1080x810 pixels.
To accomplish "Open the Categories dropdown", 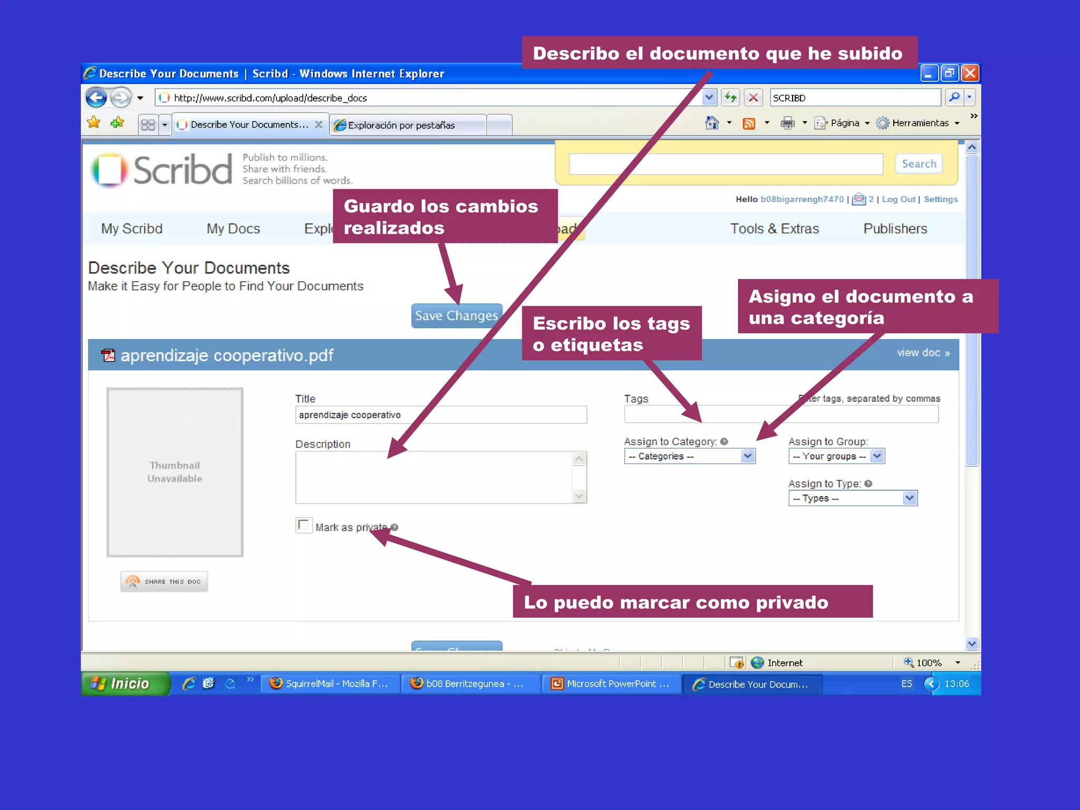I will tap(690, 456).
